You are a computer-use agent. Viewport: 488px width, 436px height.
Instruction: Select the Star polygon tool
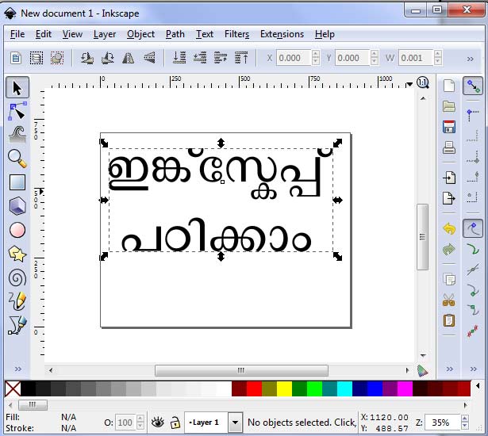(17, 254)
